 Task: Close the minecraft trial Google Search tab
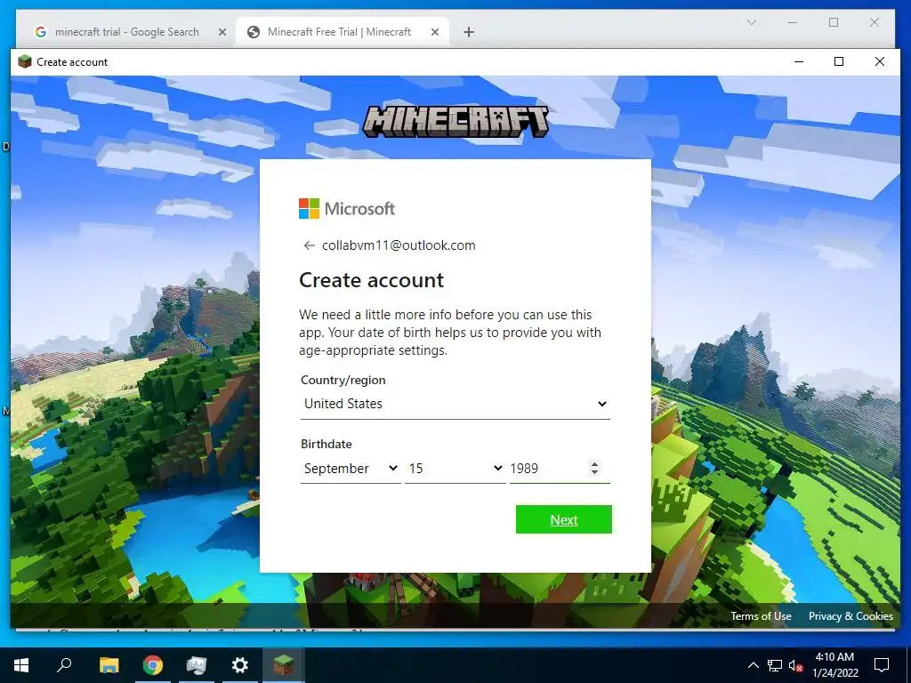coord(222,33)
